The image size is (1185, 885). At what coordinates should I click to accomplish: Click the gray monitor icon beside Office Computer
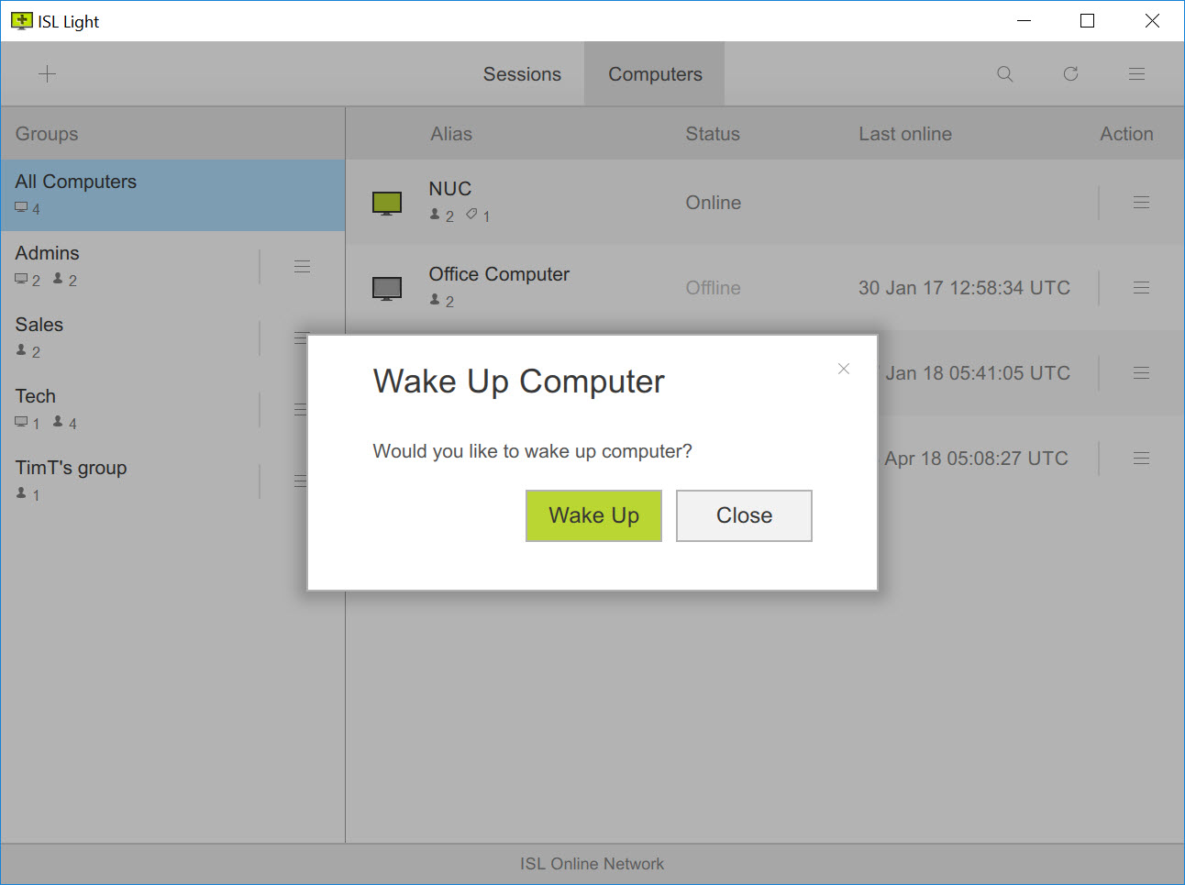click(386, 287)
